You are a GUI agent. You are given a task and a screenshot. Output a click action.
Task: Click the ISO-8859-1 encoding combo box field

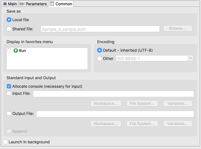[x=152, y=58]
